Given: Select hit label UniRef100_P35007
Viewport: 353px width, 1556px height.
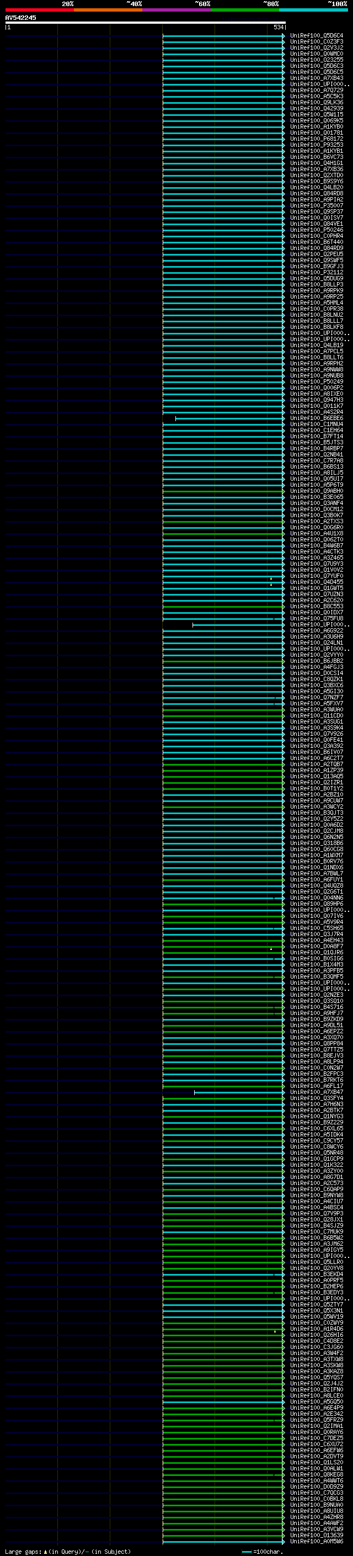Looking at the screenshot, I should 316,205.
